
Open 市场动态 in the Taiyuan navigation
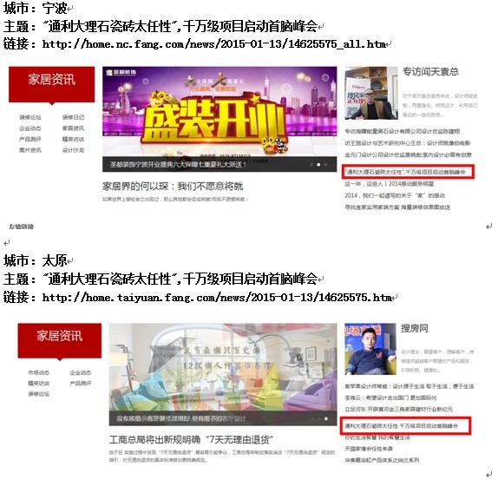(x=38, y=372)
